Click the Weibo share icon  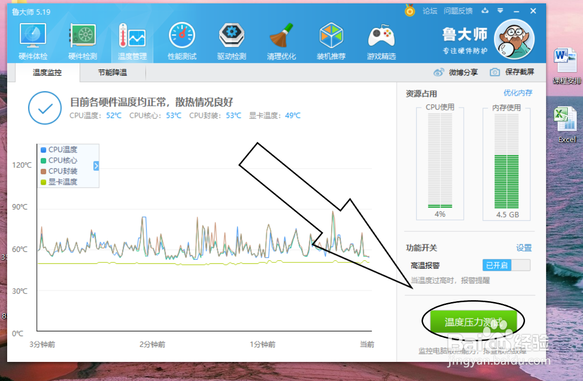(x=439, y=72)
